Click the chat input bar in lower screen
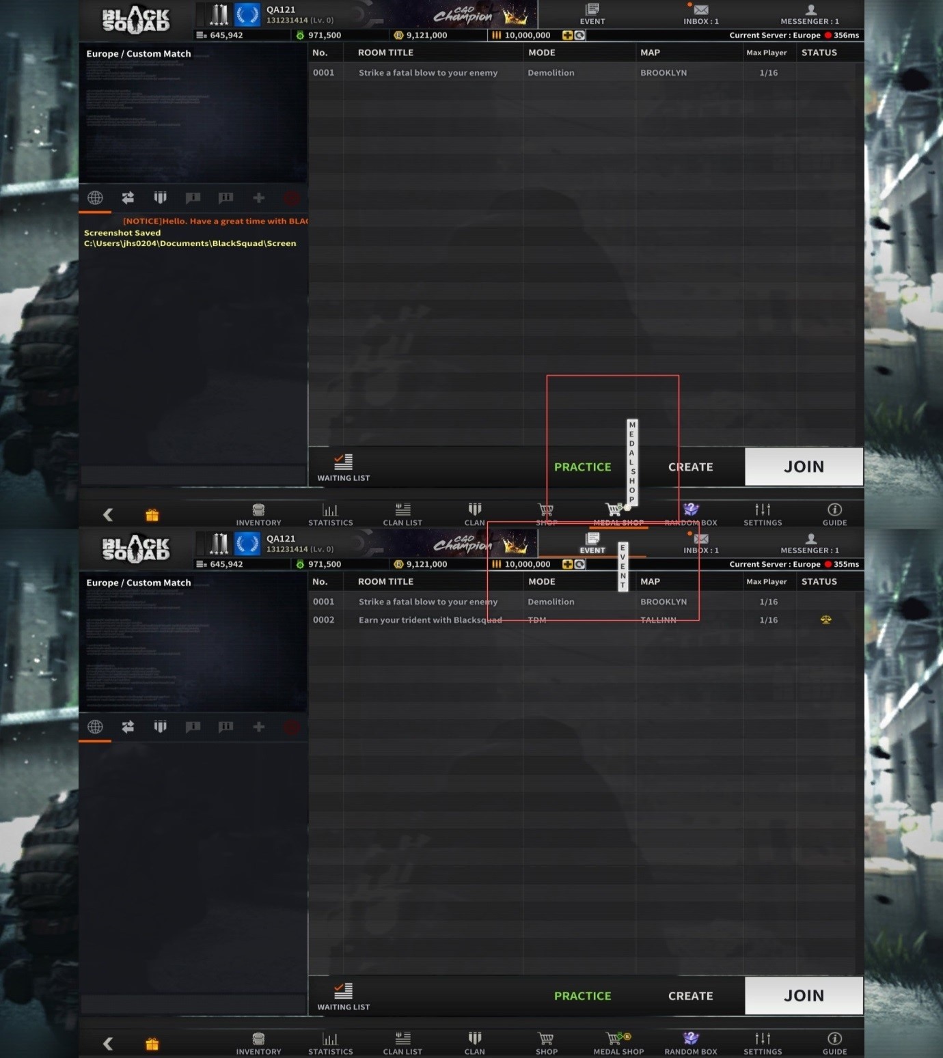 (193, 1004)
